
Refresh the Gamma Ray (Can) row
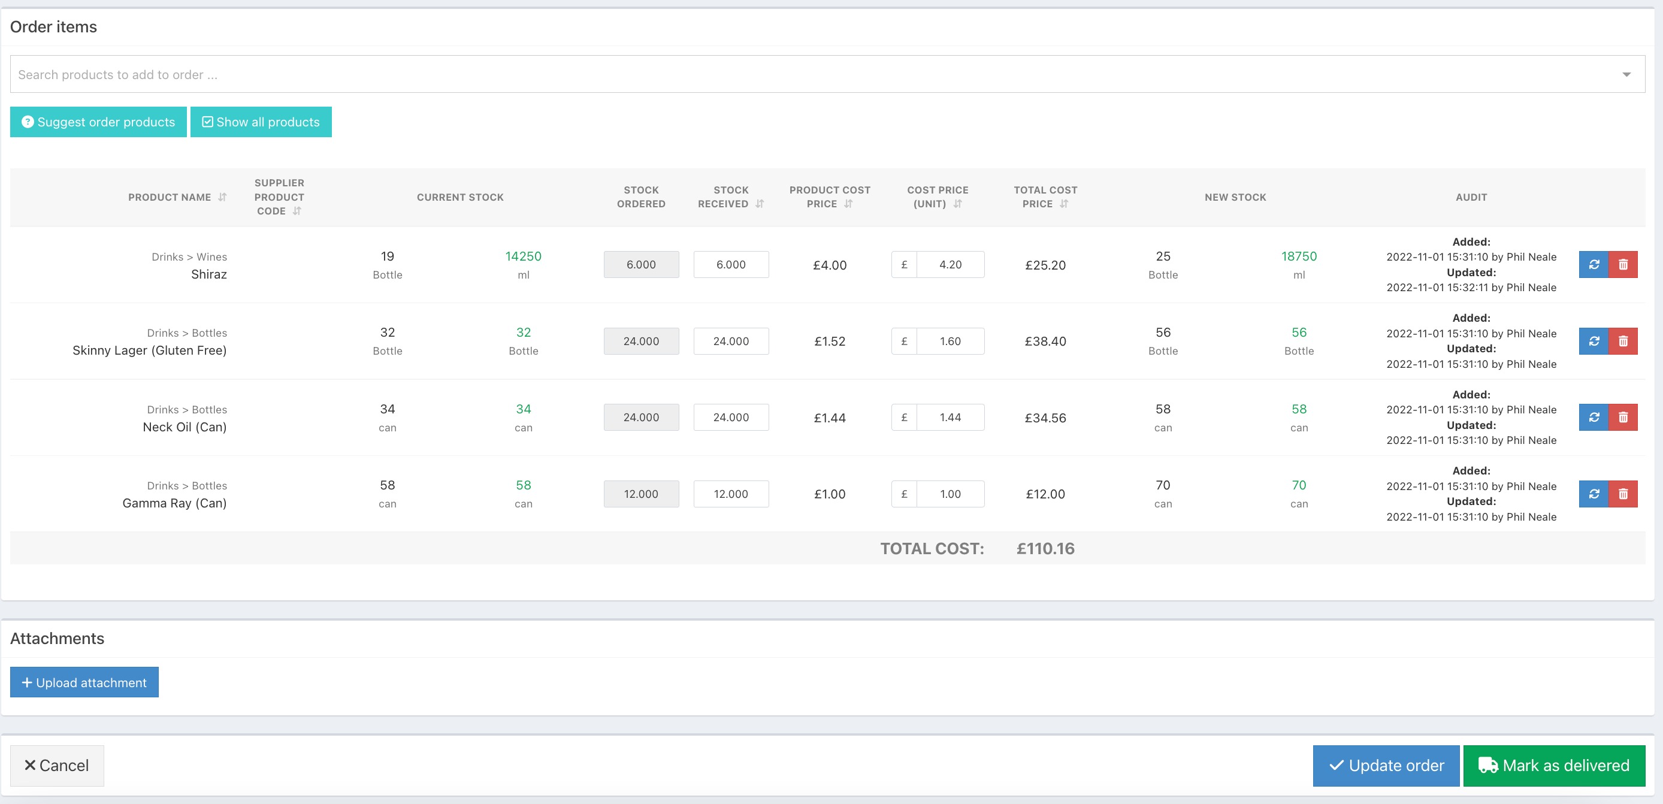click(1594, 494)
